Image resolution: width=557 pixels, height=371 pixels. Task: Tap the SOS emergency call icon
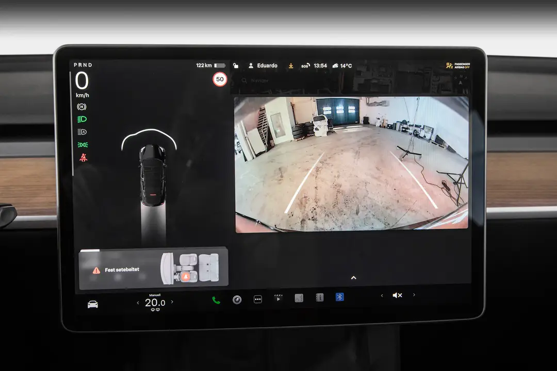305,65
